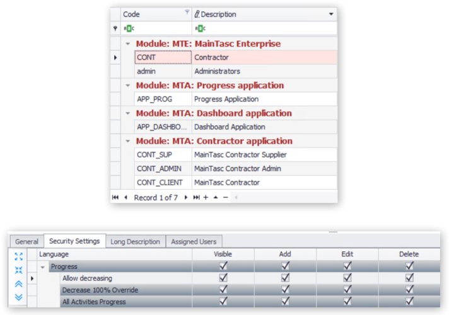Jump to last record in navigator
The width and height of the screenshot is (449, 315).
pyautogui.click(x=196, y=197)
